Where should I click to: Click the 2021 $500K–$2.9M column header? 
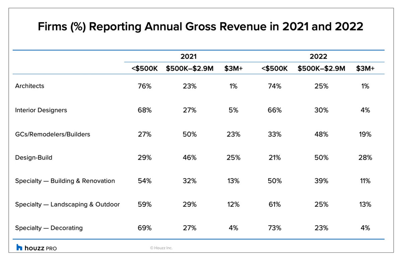pyautogui.click(x=190, y=68)
